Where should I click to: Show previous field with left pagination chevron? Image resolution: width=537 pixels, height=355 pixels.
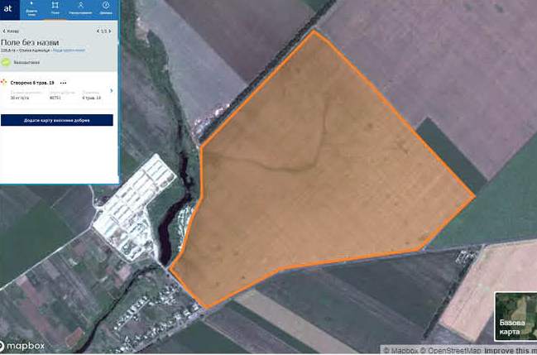98,31
